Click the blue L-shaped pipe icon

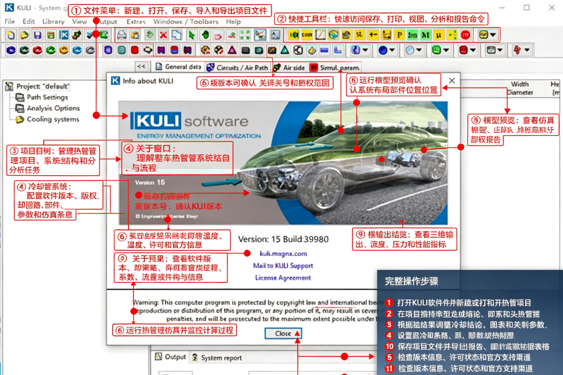coord(338,50)
